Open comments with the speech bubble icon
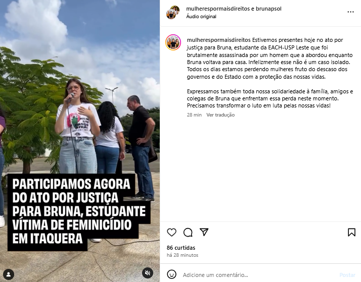This screenshot has height=282, width=361. point(188,233)
